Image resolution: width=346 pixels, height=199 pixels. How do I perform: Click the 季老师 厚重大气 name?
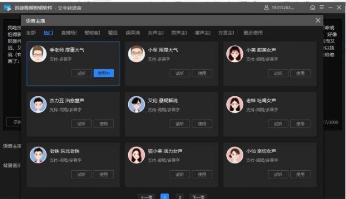coord(67,50)
